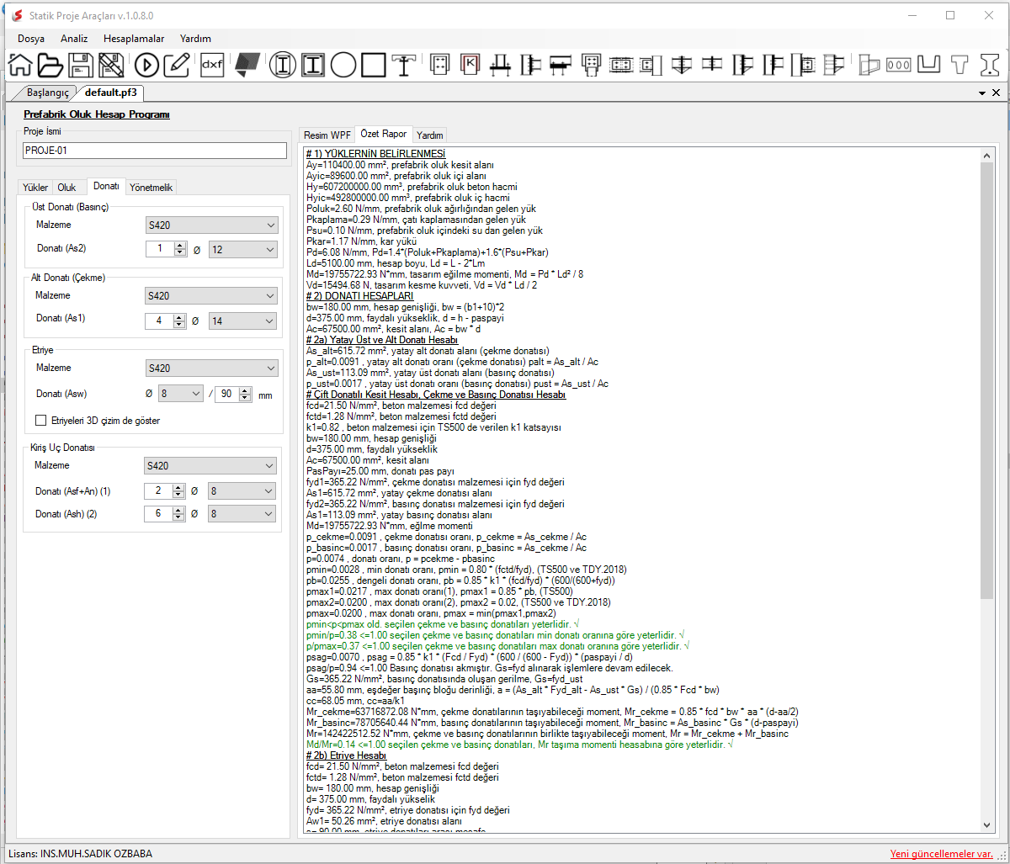Run analysis with the play button icon
Viewport: 1010px width, 864px height.
point(147,64)
